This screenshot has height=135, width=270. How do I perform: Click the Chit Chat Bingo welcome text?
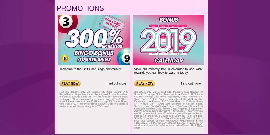click(91, 69)
